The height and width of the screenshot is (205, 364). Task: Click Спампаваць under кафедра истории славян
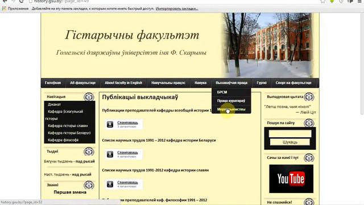127,182
